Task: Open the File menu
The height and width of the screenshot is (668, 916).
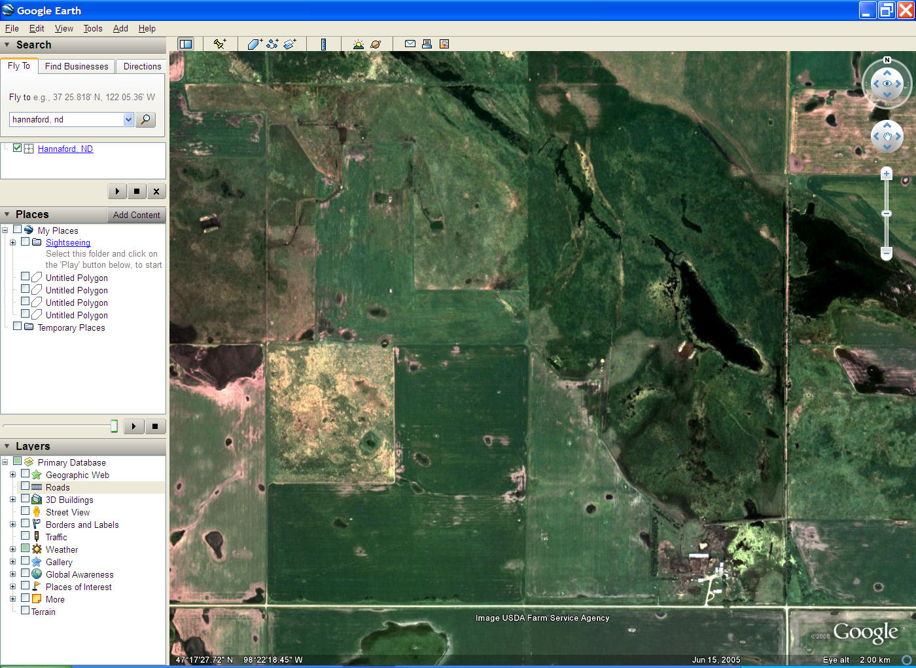Action: 12,28
